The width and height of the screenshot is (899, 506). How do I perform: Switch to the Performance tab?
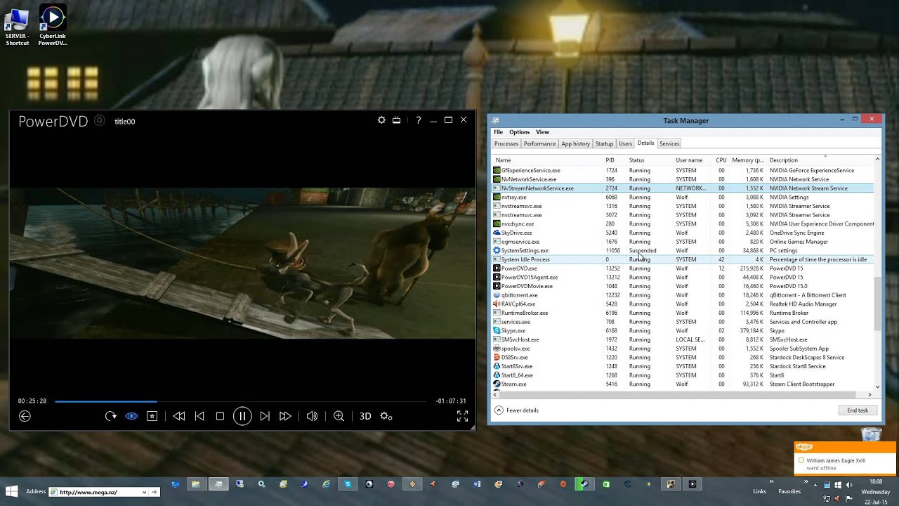coord(539,143)
